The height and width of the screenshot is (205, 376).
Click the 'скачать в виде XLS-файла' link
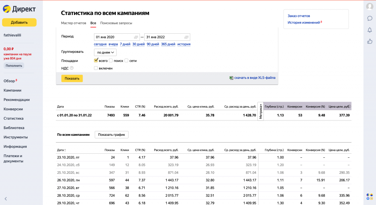point(254,78)
